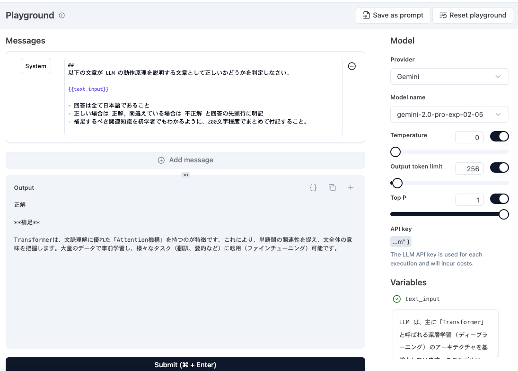Image resolution: width=518 pixels, height=371 pixels.
Task: Toggle the Top P switch
Action: 499,199
